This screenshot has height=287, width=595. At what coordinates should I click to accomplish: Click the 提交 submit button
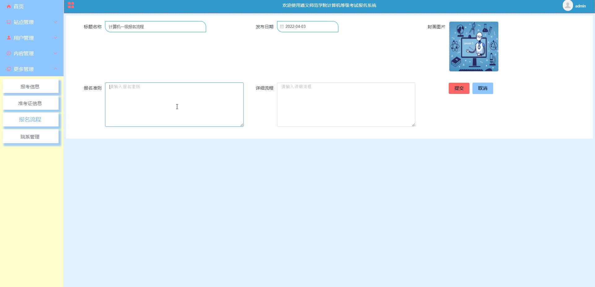[x=459, y=88]
